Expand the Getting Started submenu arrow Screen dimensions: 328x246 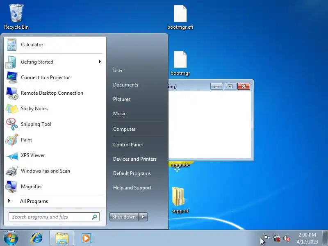point(100,62)
